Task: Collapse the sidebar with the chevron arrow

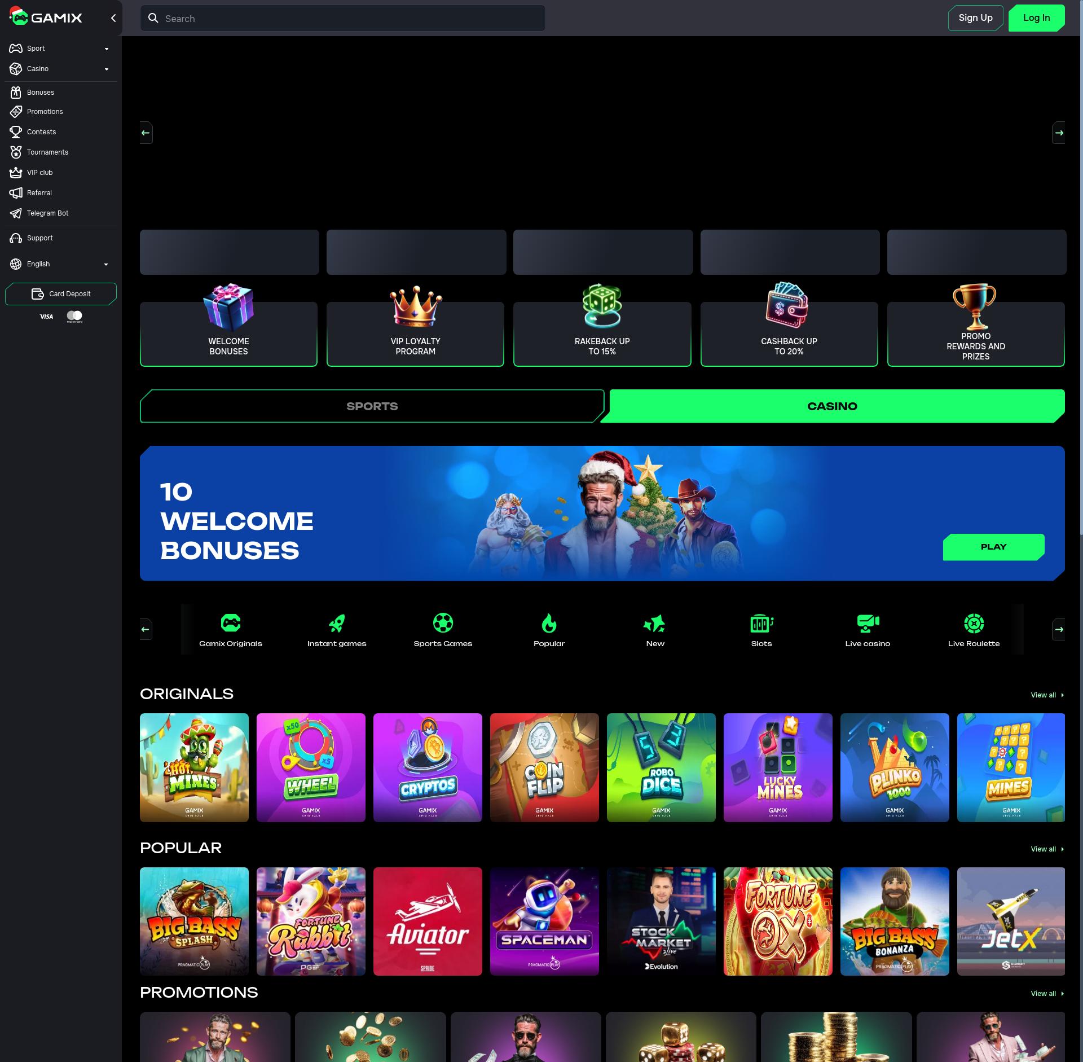Action: [x=113, y=18]
